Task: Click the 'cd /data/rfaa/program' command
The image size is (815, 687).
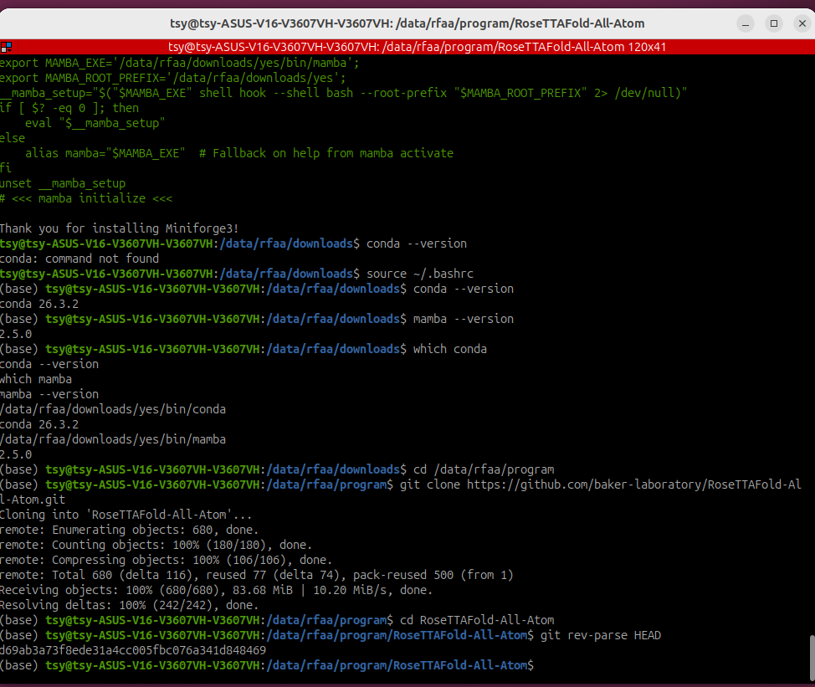Action: tap(484, 469)
